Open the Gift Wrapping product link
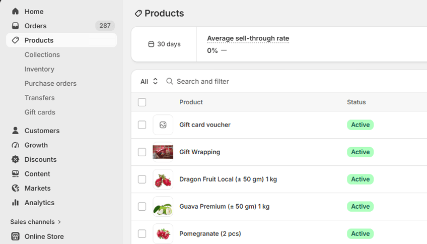The image size is (427, 244). (x=199, y=152)
